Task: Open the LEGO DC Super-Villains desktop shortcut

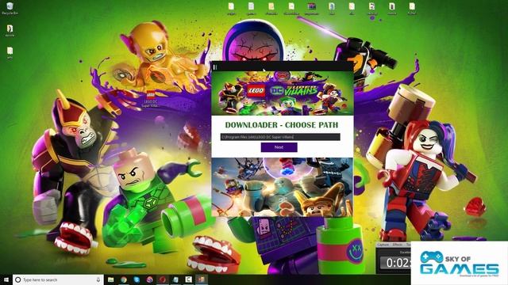Action: tap(151, 98)
